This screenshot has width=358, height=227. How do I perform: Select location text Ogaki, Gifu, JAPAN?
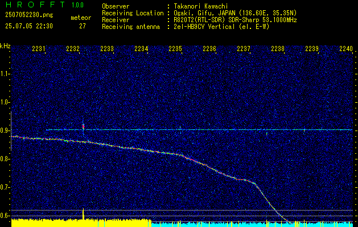[x=204, y=13]
